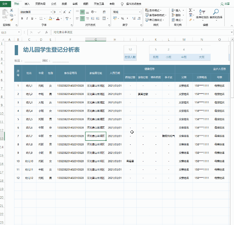Switch to Page Layout (页面布局) tab
Image resolution: width=234 pixels, height=225 pixels.
(40, 4)
